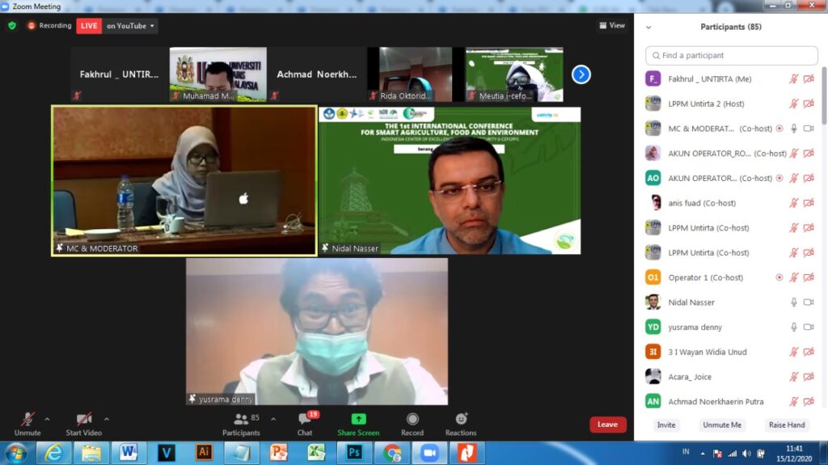828x465 pixels.
Task: Click Invite in Participants panel
Action: tap(666, 425)
